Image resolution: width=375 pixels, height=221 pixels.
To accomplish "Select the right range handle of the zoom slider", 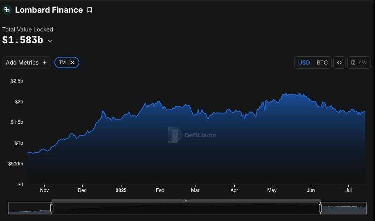I will (321, 208).
